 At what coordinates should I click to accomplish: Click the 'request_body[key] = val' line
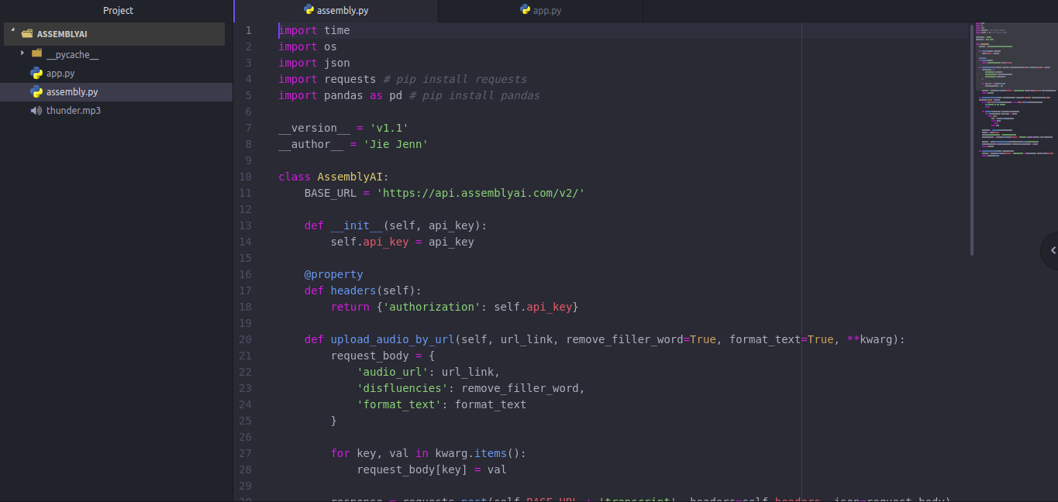coord(432,469)
